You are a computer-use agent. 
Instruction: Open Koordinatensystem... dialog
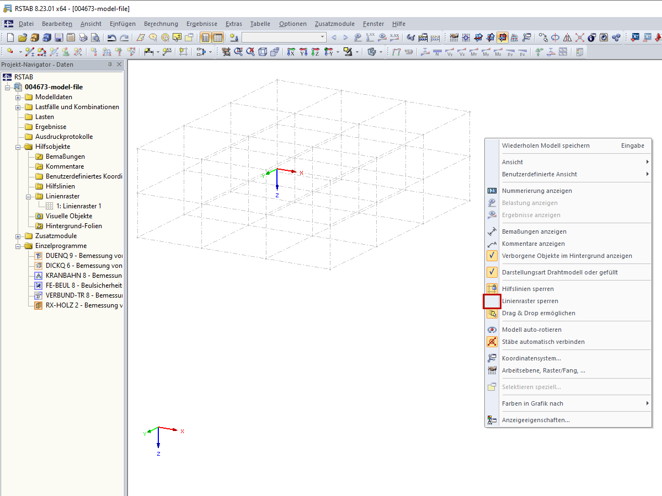pyautogui.click(x=568, y=358)
